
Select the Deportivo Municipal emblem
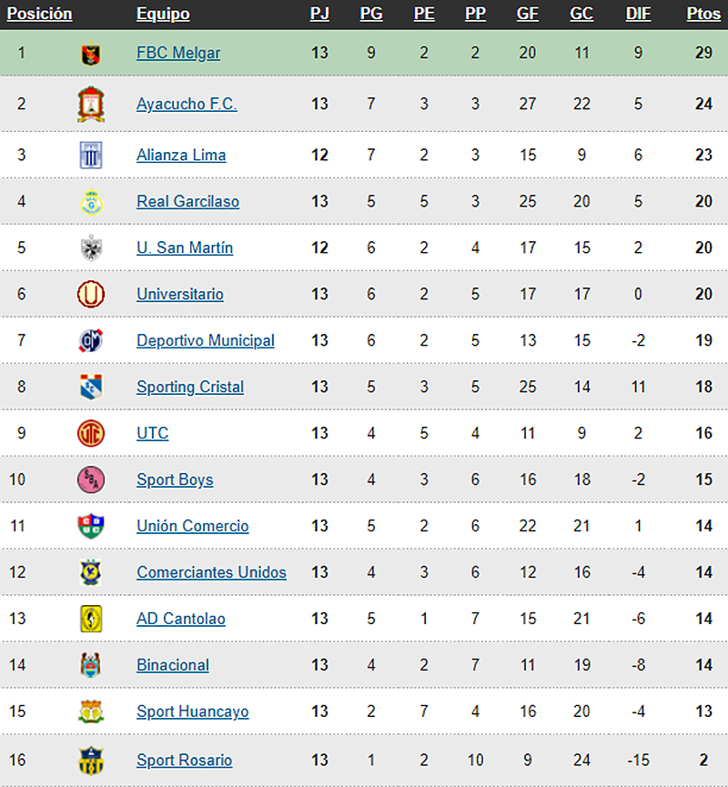tap(91, 340)
